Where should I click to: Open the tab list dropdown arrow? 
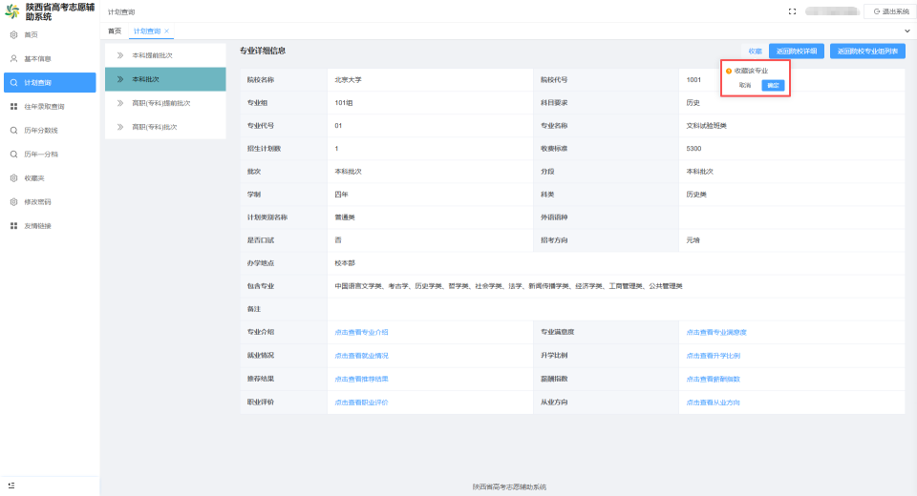(907, 31)
